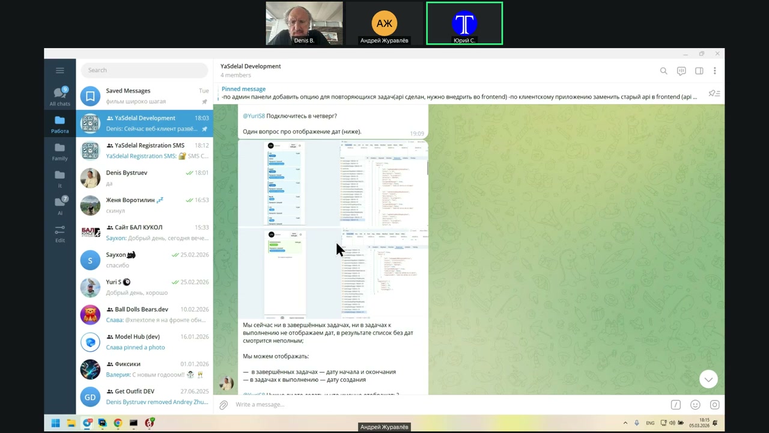Click the Windows Start button on taskbar
Screen dimensions: 769x433
(x=55, y=423)
